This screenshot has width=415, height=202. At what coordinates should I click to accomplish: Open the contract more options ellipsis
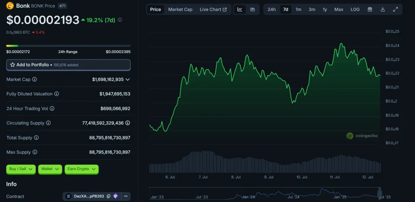tap(126, 196)
